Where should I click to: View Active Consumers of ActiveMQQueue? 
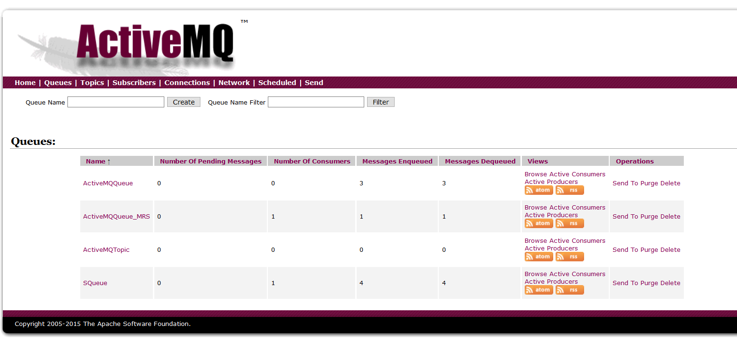coord(577,174)
